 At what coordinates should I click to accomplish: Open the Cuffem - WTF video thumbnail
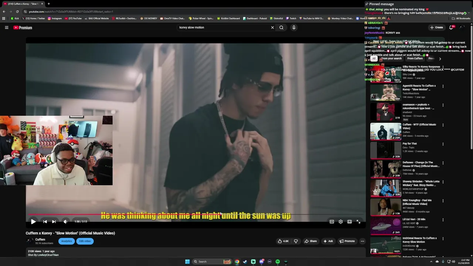pos(386,131)
